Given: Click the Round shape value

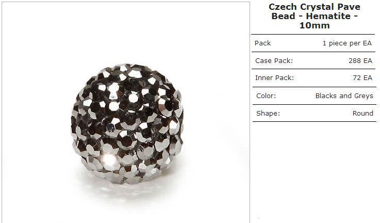Looking at the screenshot, I should (363, 114).
